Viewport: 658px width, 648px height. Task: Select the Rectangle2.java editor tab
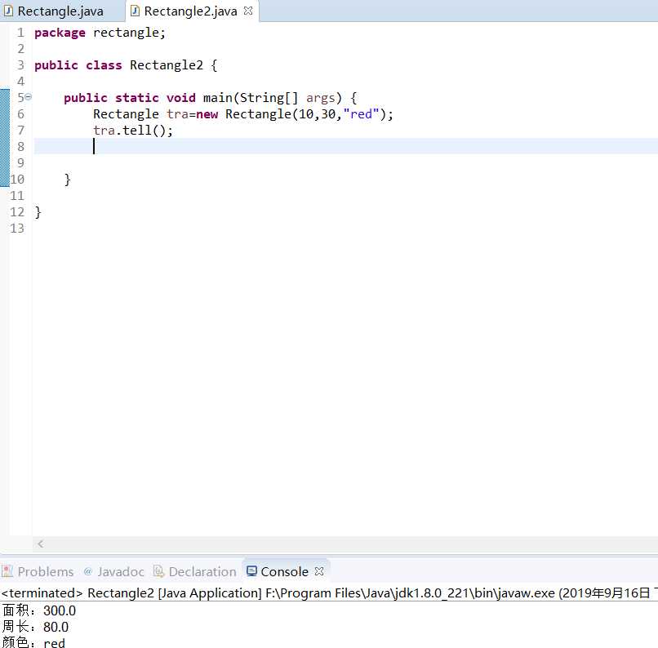(190, 11)
